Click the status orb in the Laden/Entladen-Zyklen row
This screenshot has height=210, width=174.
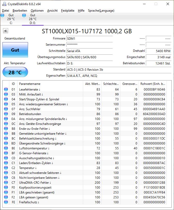[6, 163]
